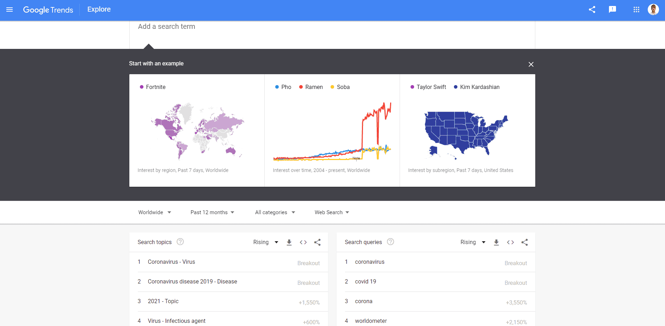Open the Web Search type dropdown
Image resolution: width=665 pixels, height=326 pixels.
pos(332,212)
